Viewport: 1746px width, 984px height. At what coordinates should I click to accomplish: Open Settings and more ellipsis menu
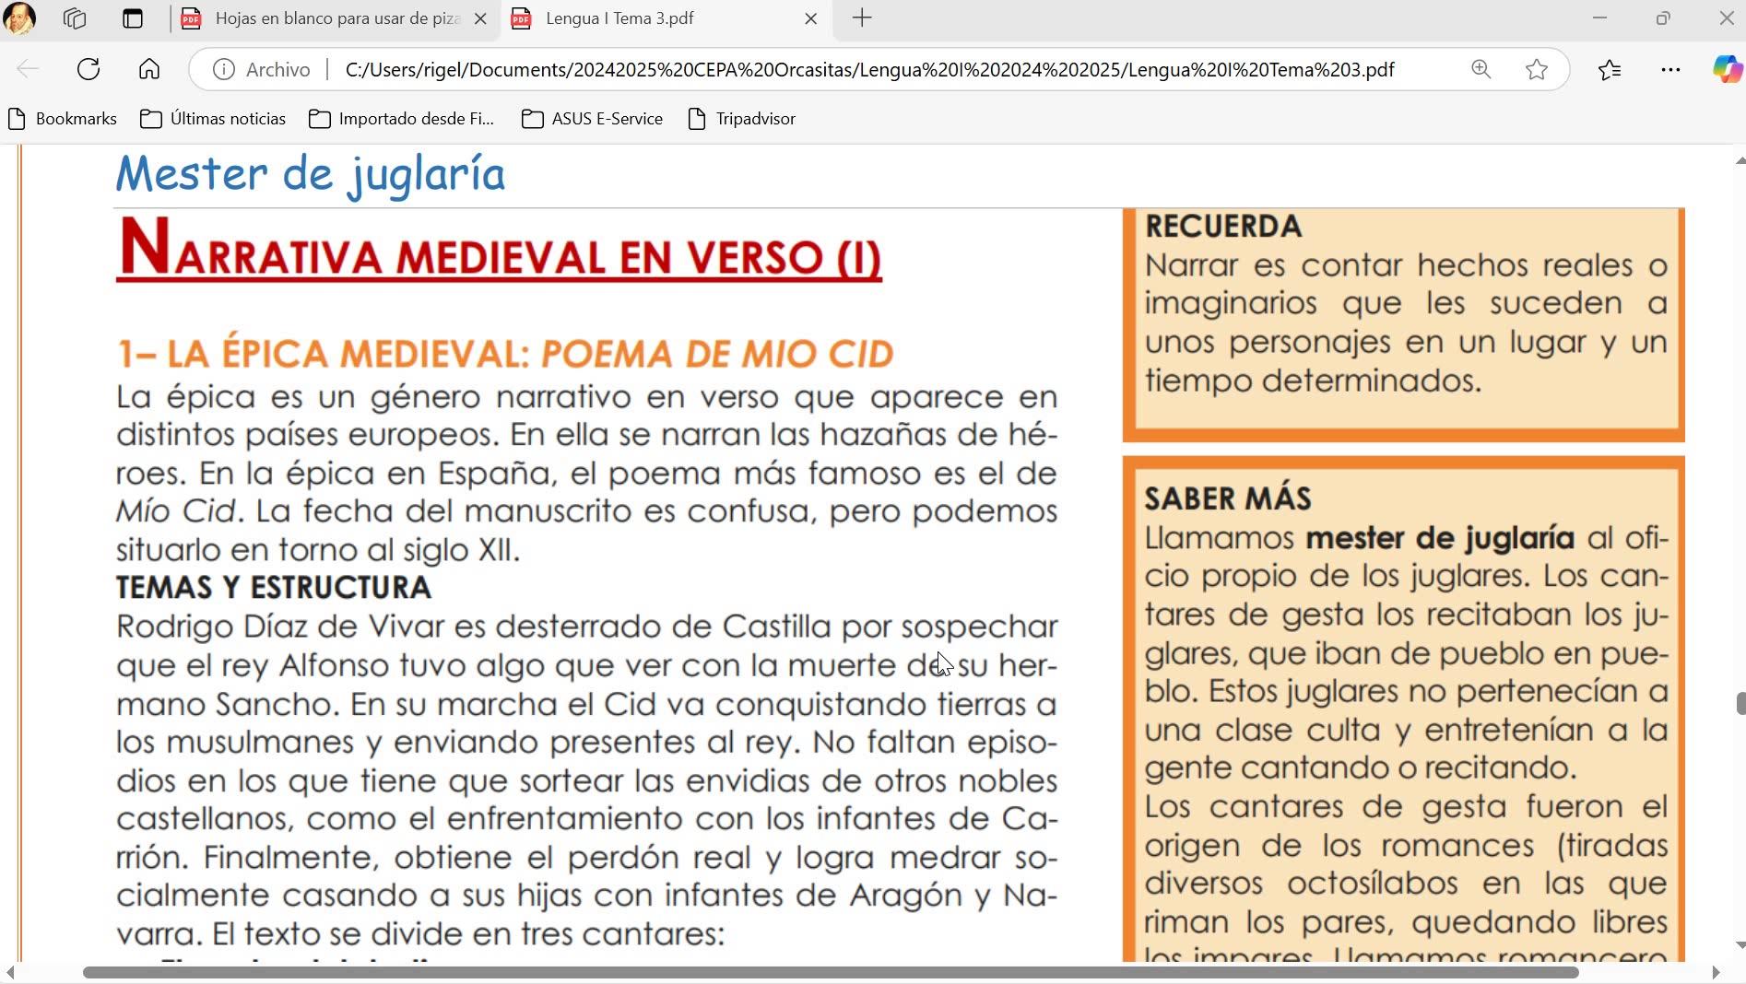pos(1670,69)
